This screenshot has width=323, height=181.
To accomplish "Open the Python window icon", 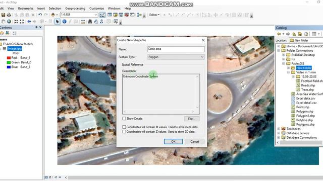I will [x=132, y=15].
